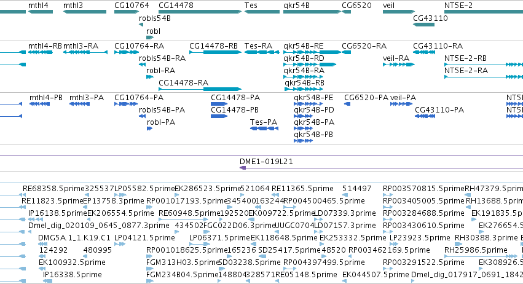Click the CG6520-RA transcript label
Viewport: 523px width, 284px height.
pos(364,45)
